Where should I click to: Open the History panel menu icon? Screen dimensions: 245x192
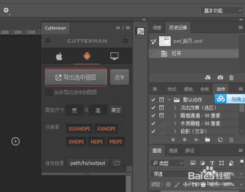click(241, 27)
